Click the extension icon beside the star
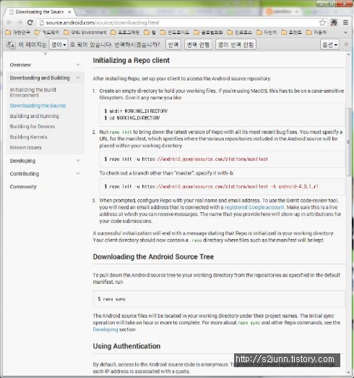The image size is (354, 378). point(334,22)
